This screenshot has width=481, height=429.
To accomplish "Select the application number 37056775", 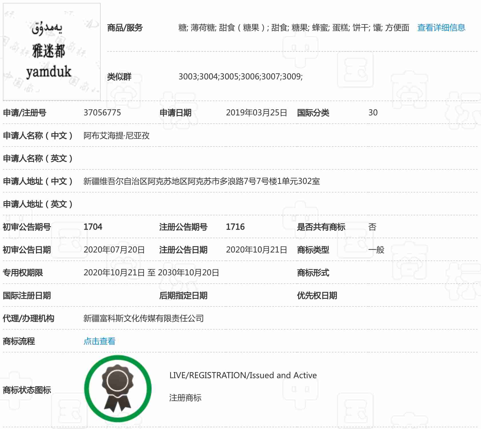I will pos(102,113).
